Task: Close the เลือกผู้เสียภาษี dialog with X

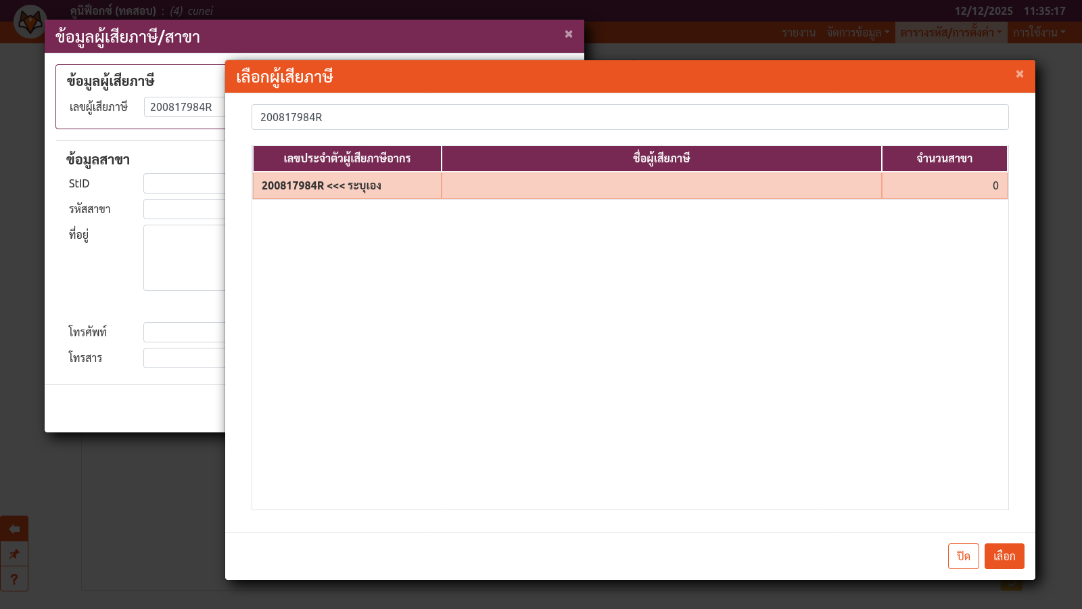Action: pos(1019,74)
